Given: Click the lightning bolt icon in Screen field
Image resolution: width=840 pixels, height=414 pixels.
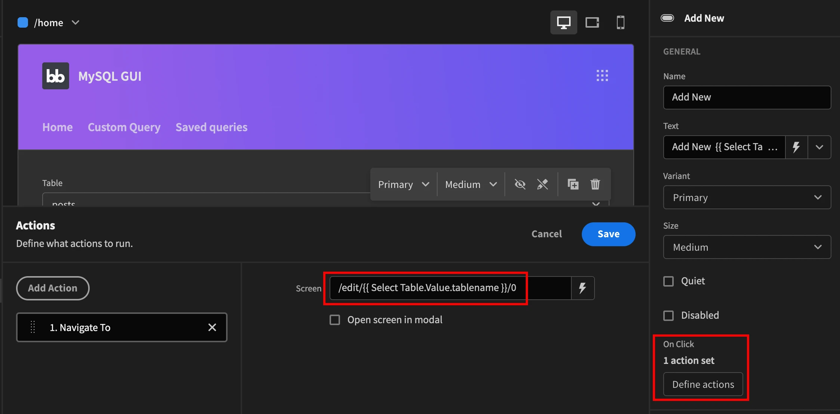Looking at the screenshot, I should [583, 288].
